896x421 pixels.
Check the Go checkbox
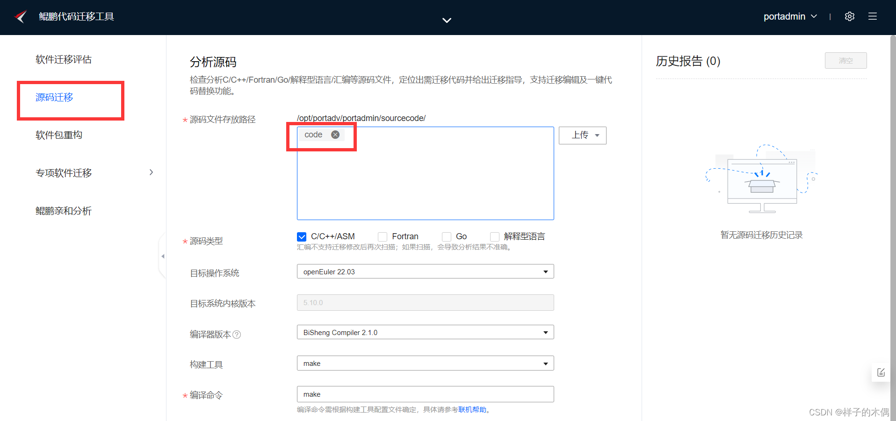click(447, 237)
